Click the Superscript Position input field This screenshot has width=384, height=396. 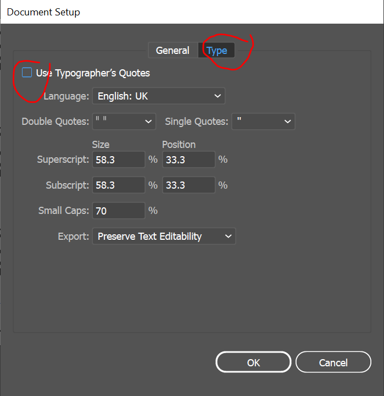point(188,160)
